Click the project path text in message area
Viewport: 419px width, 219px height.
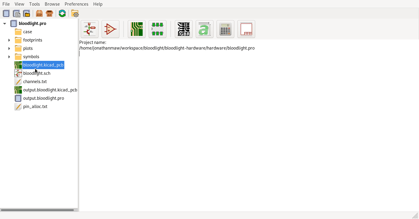click(x=167, y=48)
